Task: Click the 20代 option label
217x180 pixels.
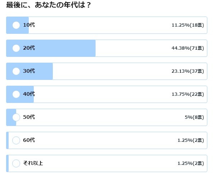Action: click(x=29, y=48)
